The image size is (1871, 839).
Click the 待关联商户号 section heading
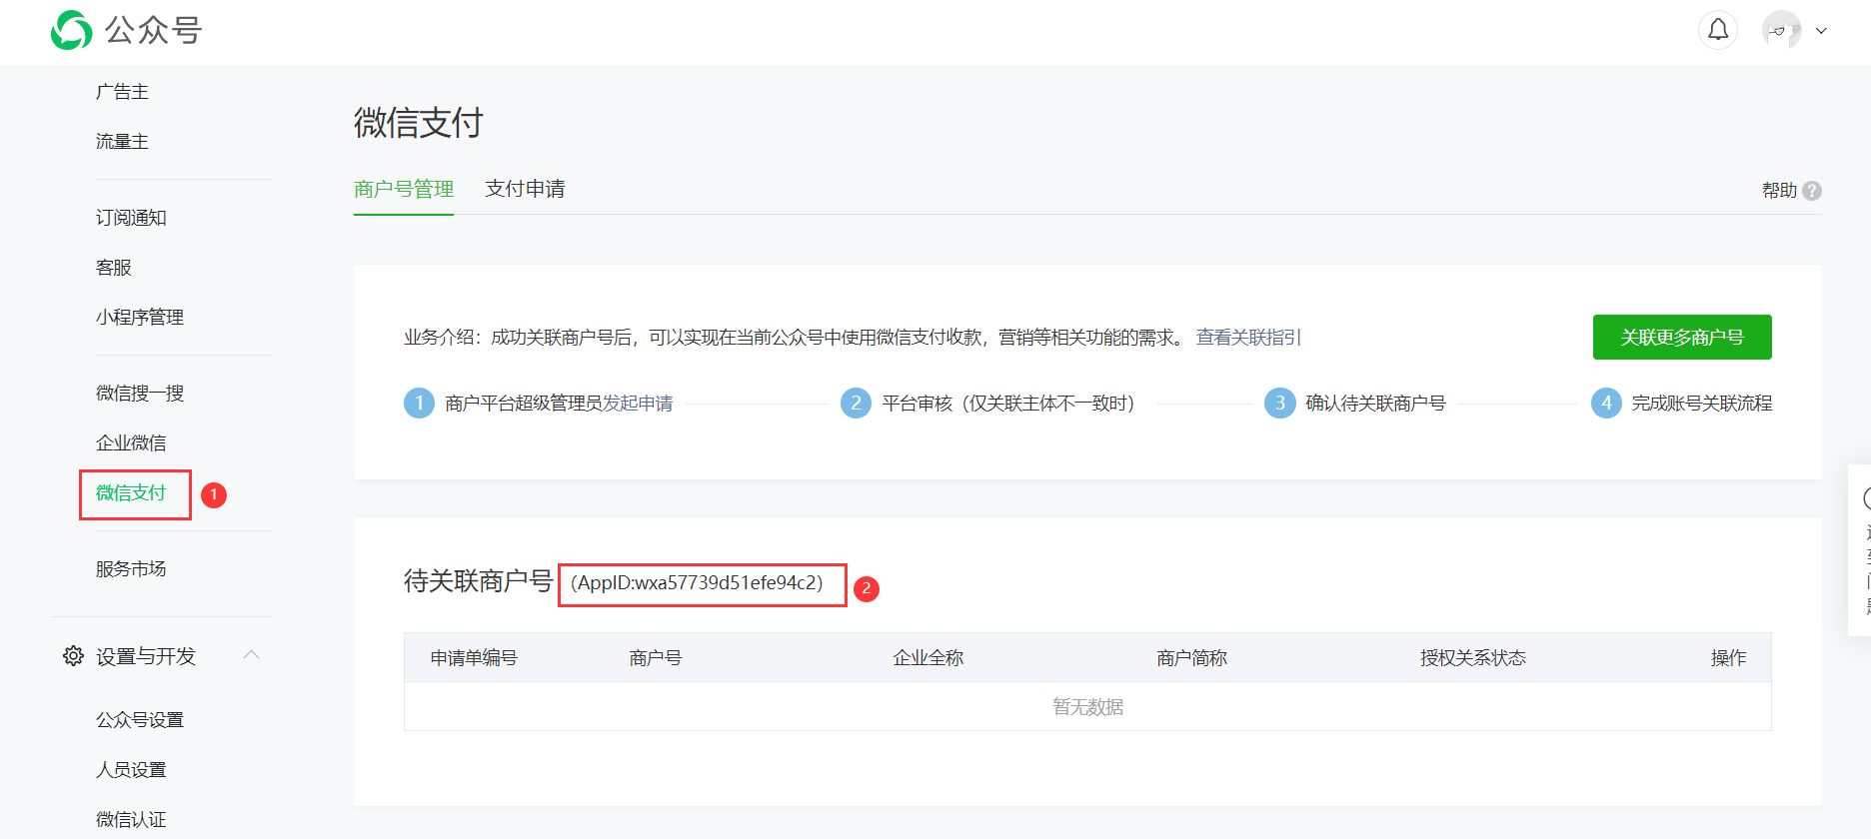[478, 581]
